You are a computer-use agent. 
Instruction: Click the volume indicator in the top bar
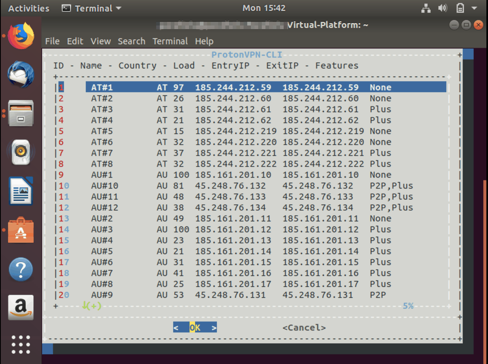[443, 8]
